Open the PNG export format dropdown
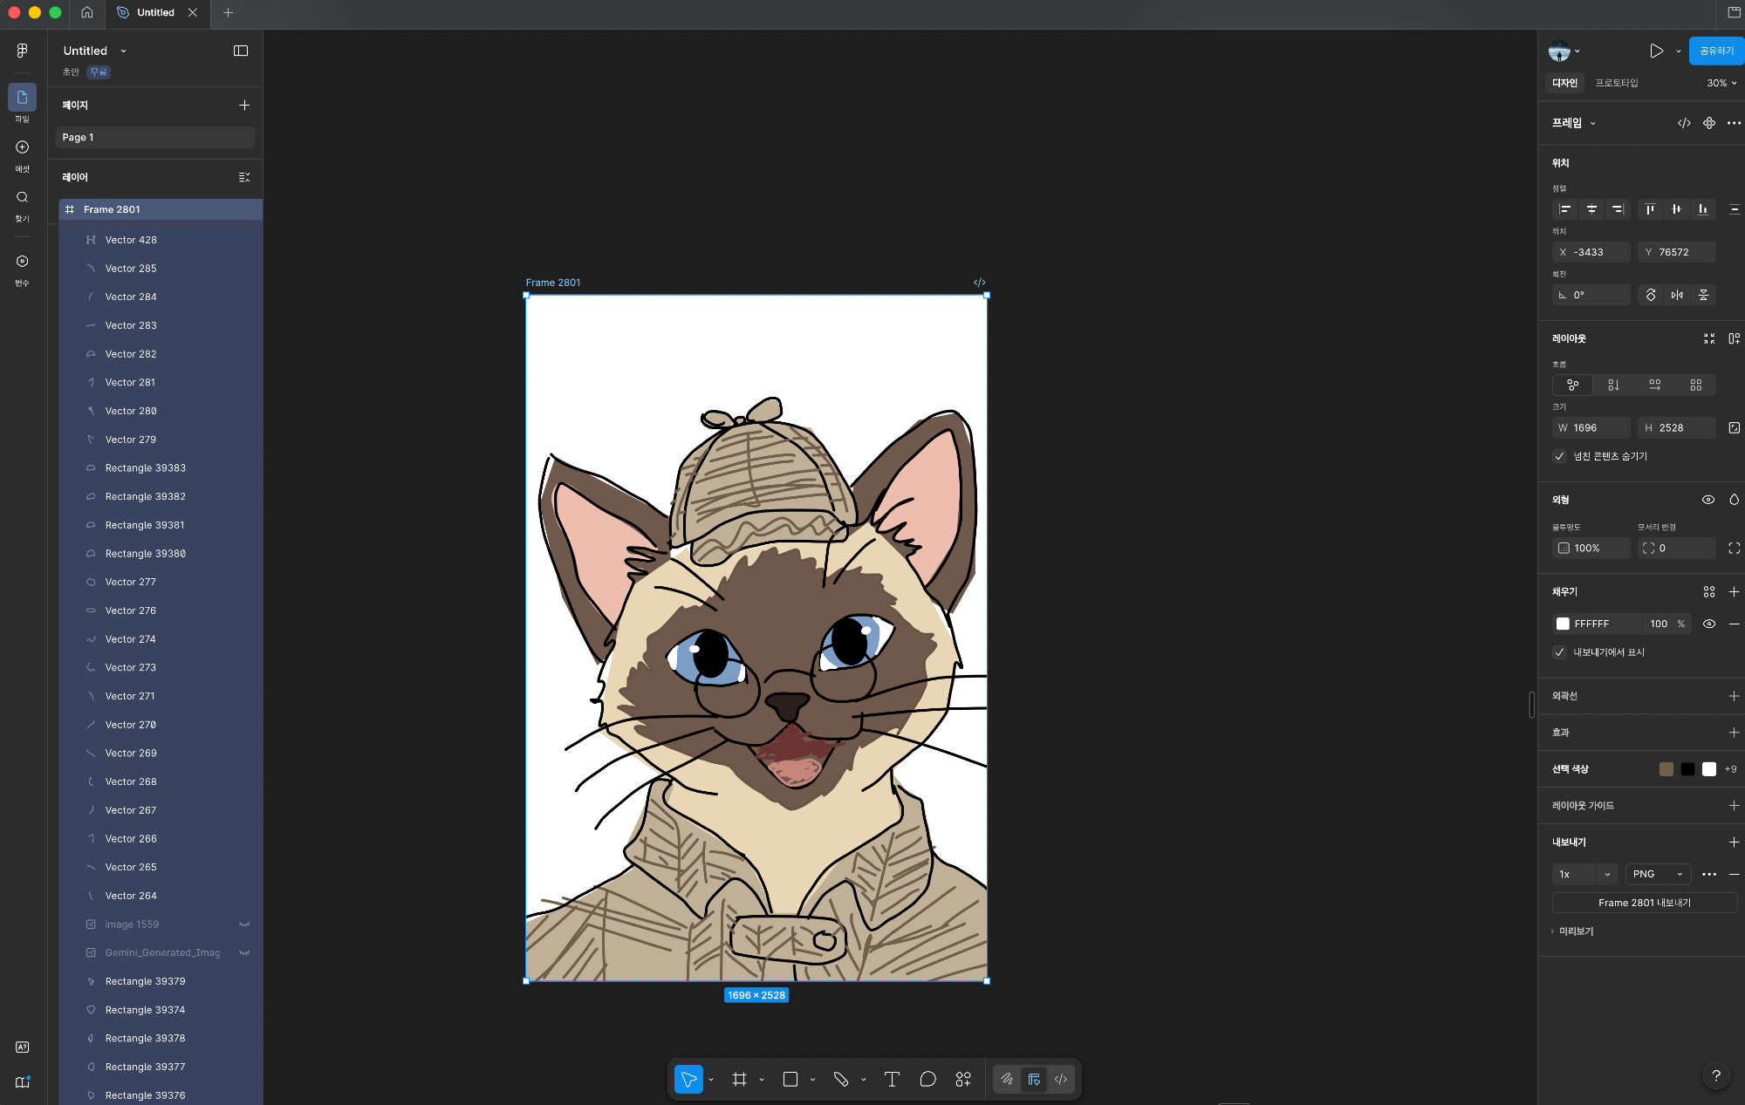Screen dimensions: 1745x1105 tap(1658, 874)
